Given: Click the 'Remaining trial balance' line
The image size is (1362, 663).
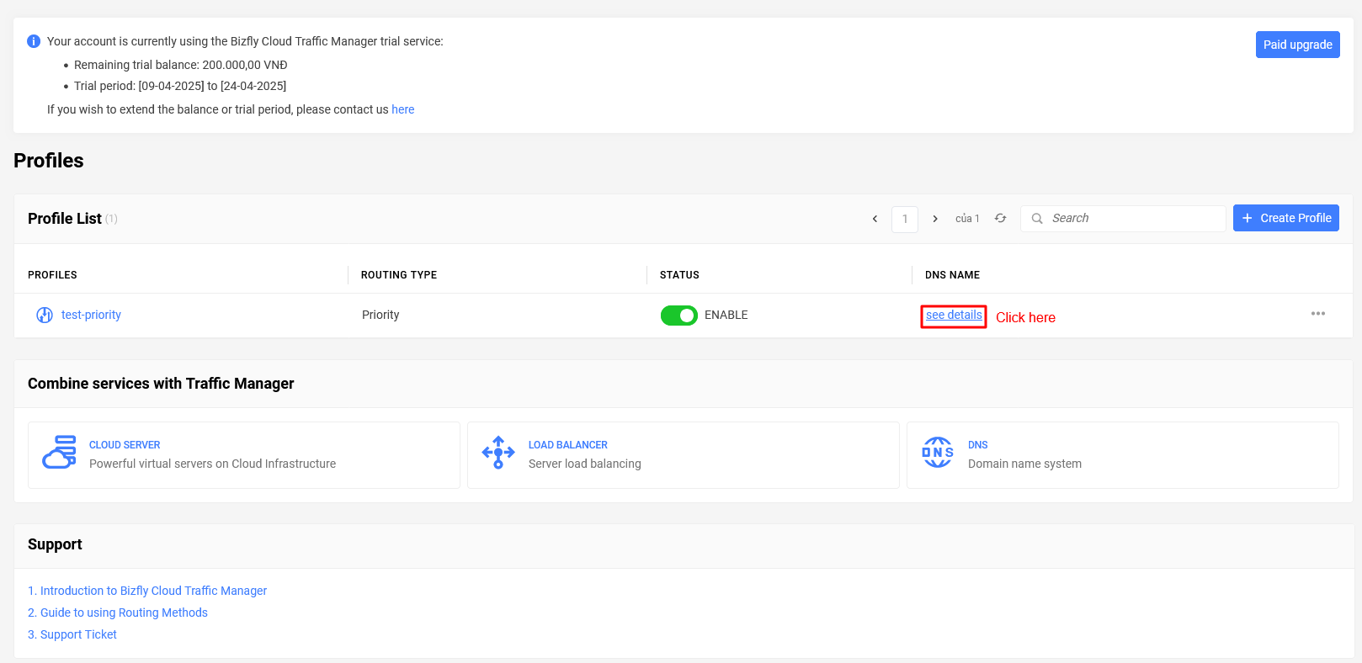Looking at the screenshot, I should 181,65.
